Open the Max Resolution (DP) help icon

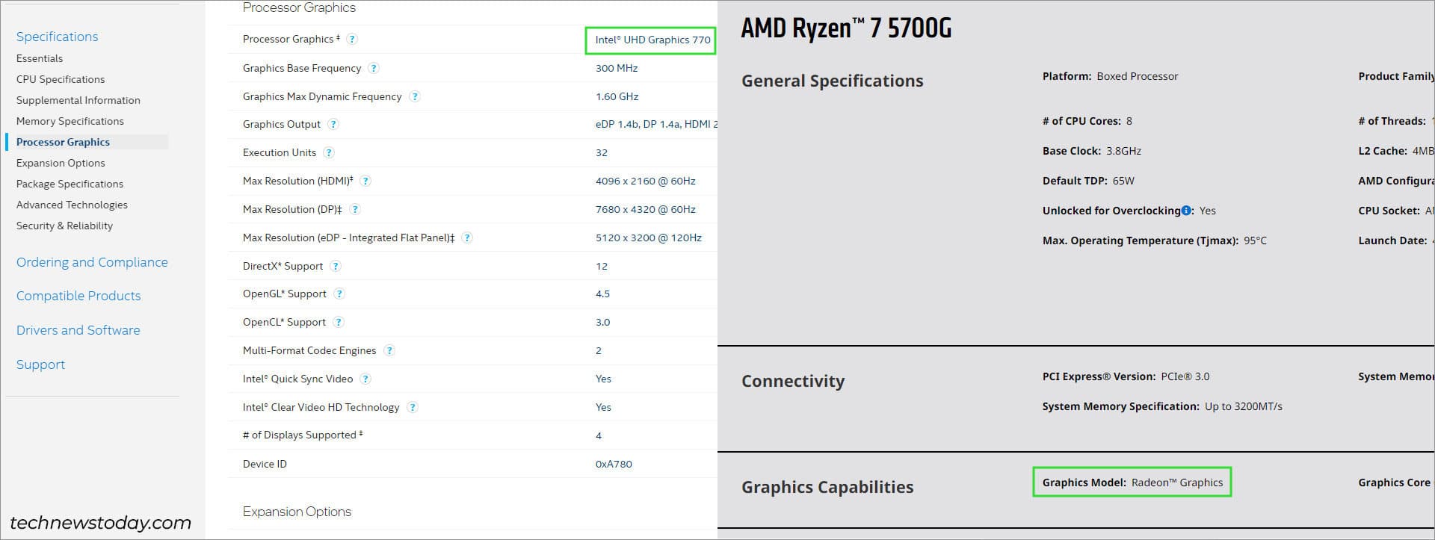point(355,209)
